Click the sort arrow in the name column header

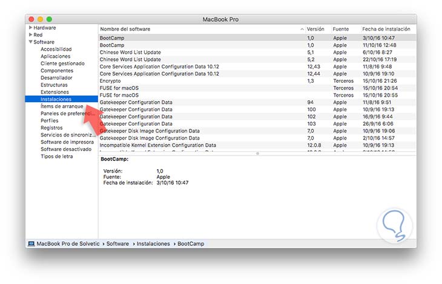click(x=302, y=29)
